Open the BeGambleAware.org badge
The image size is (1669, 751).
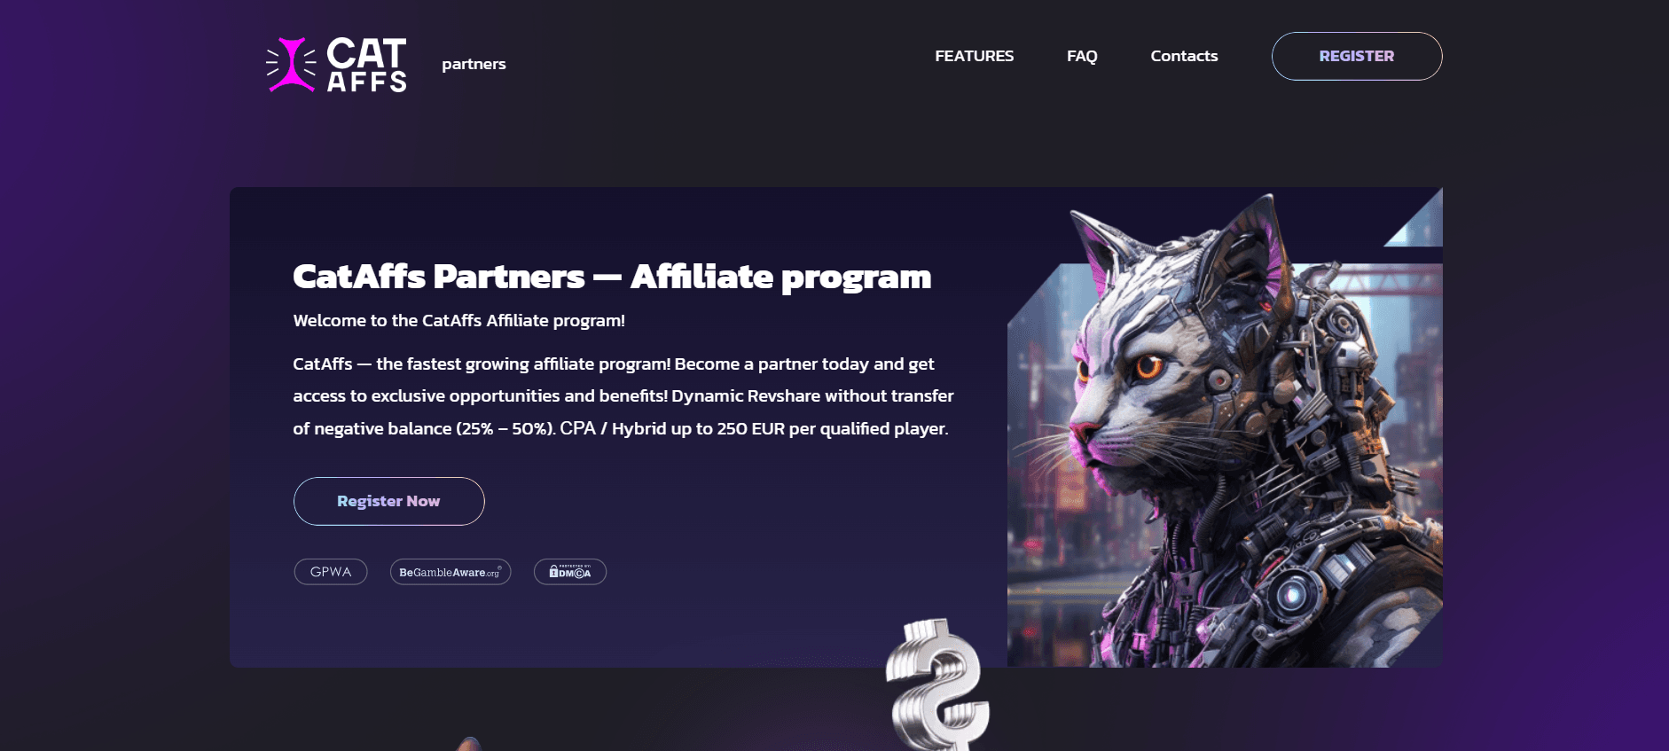(x=451, y=572)
